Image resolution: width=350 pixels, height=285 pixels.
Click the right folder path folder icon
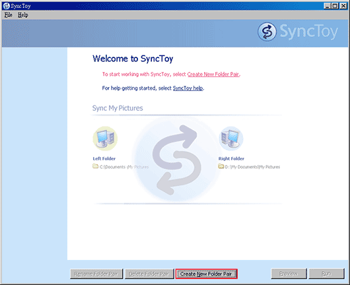tap(221, 166)
